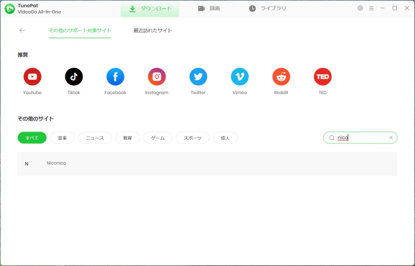The width and height of the screenshot is (415, 266).
Task: Open the hamburger menu icon
Action: tap(371, 8)
